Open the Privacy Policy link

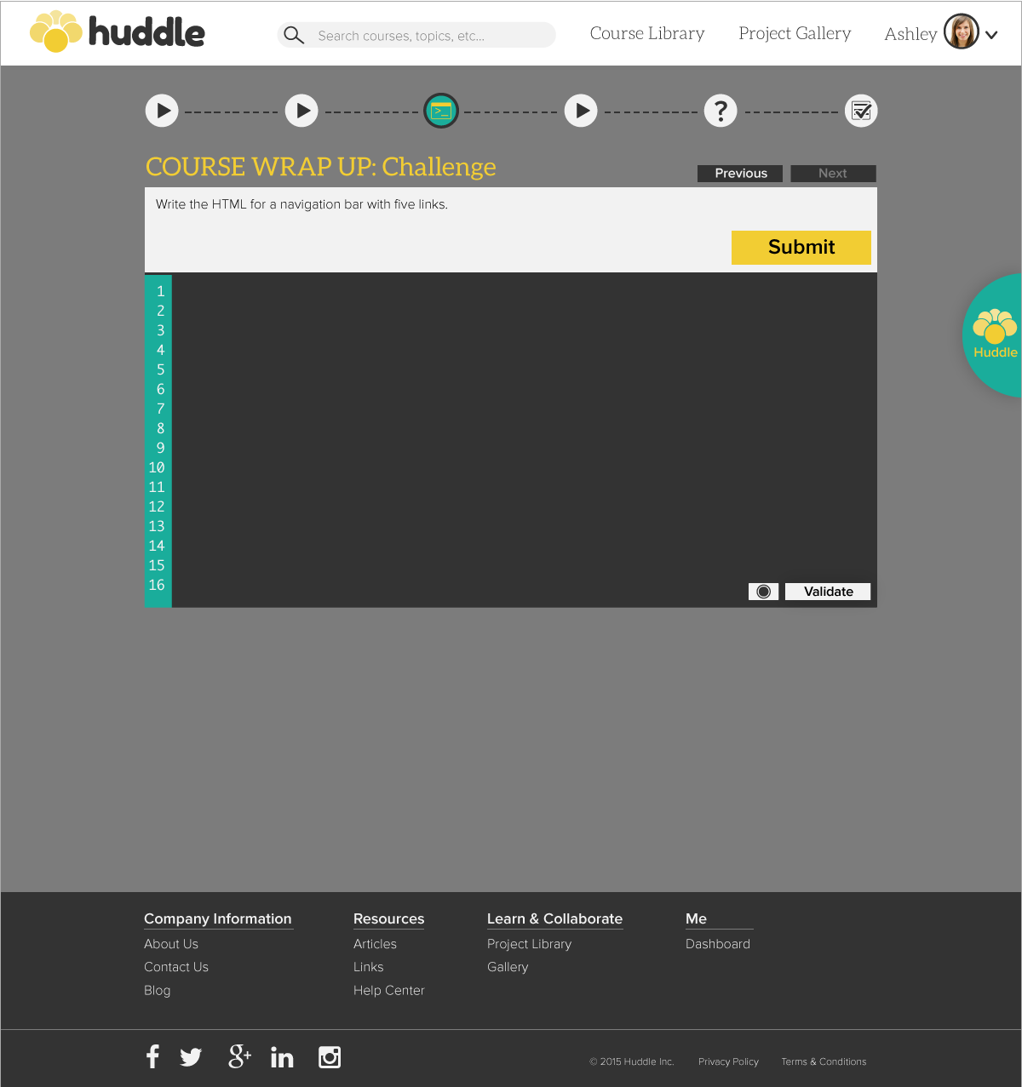pos(728,1061)
